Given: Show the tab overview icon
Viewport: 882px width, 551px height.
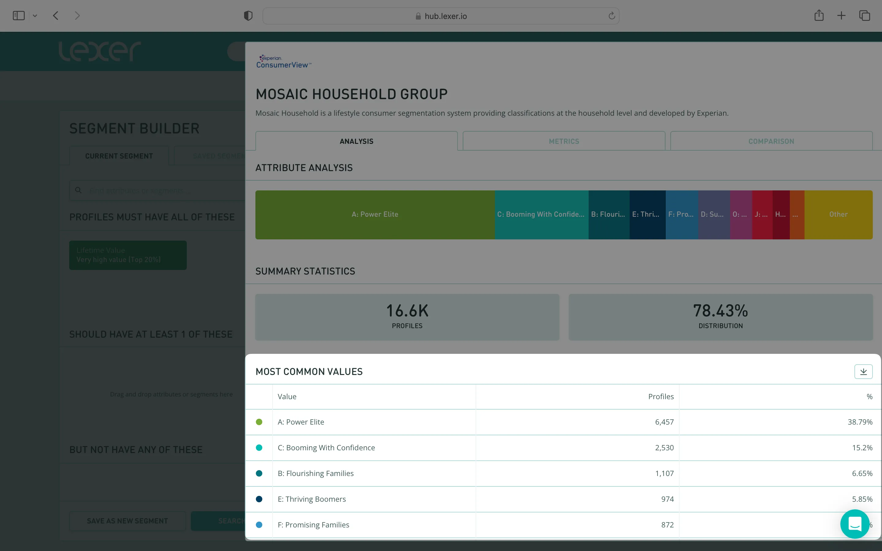Looking at the screenshot, I should click(865, 16).
